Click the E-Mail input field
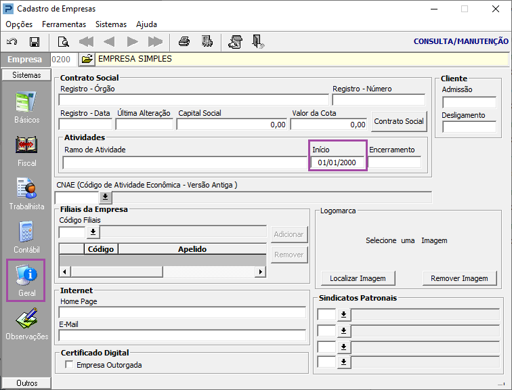512x390 pixels. coord(182,335)
